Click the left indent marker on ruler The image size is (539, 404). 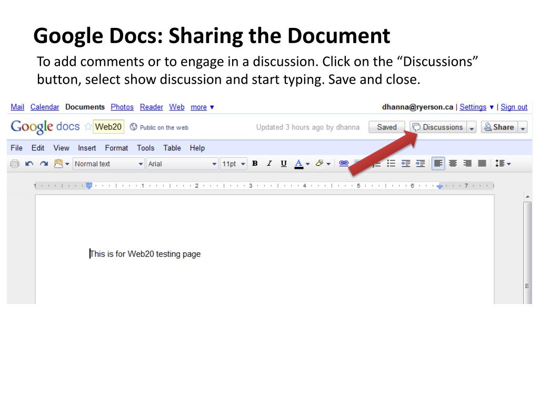(89, 186)
